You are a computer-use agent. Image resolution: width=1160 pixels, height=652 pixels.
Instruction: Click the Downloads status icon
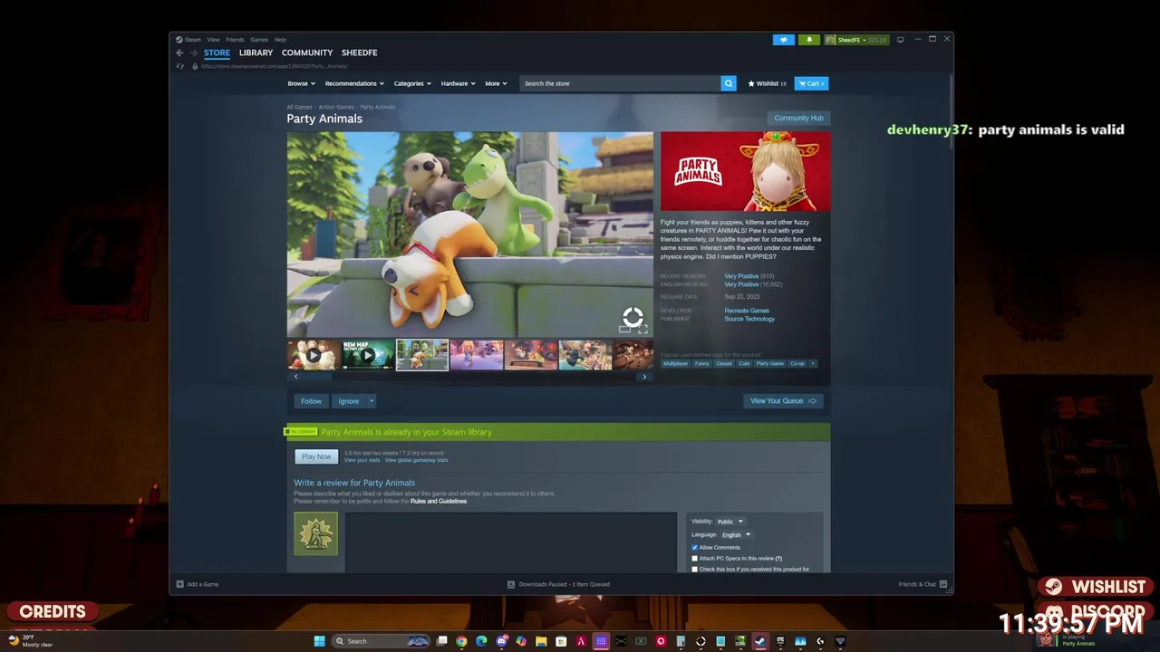(x=511, y=584)
